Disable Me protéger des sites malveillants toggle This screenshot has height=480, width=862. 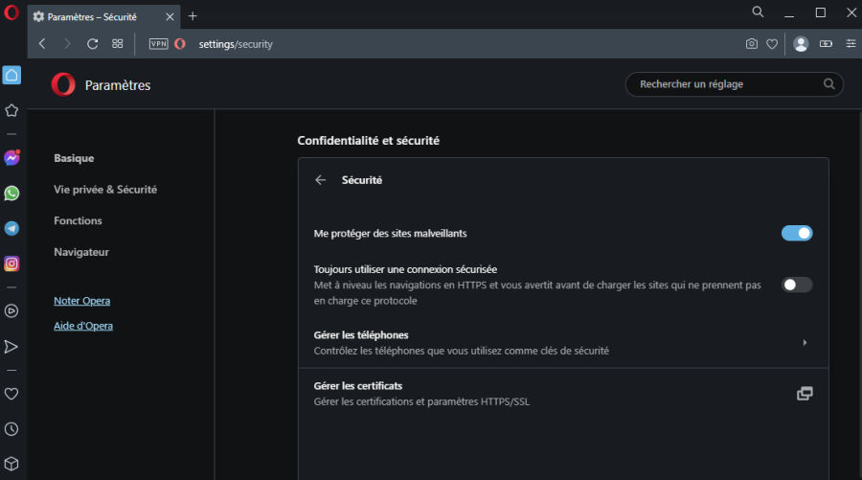(x=797, y=233)
